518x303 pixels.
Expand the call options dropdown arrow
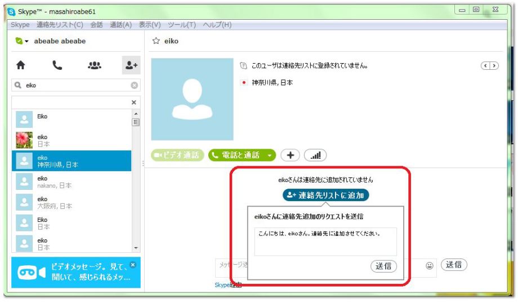coord(270,155)
